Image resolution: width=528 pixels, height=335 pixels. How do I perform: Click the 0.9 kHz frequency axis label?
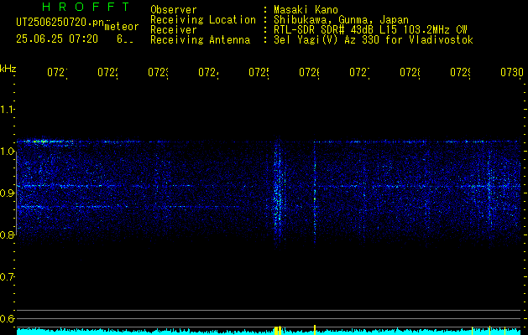(x=7, y=193)
